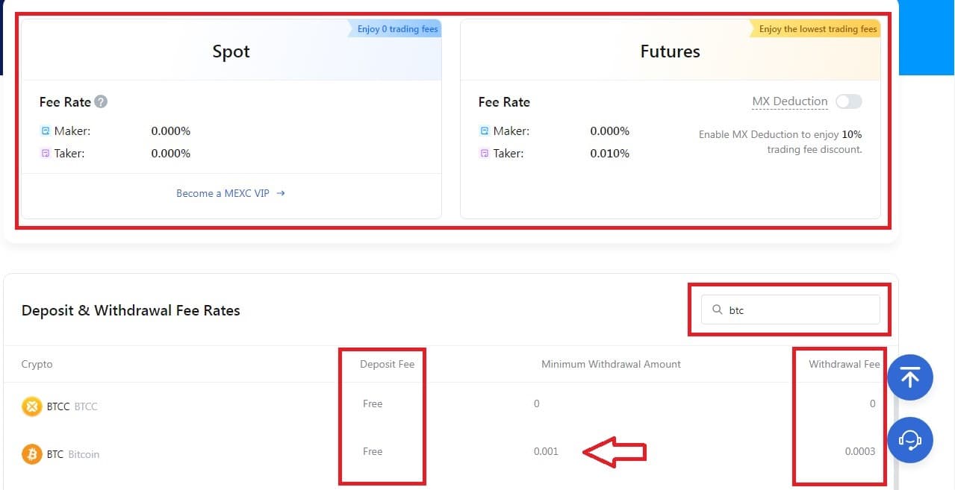
Task: Click the arrow next to Become a MEXC VIP
Action: tap(281, 193)
